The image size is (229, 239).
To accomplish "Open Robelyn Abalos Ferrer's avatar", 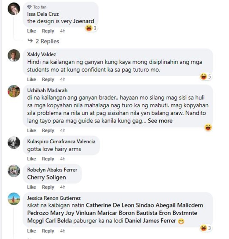I will pos(14,171).
